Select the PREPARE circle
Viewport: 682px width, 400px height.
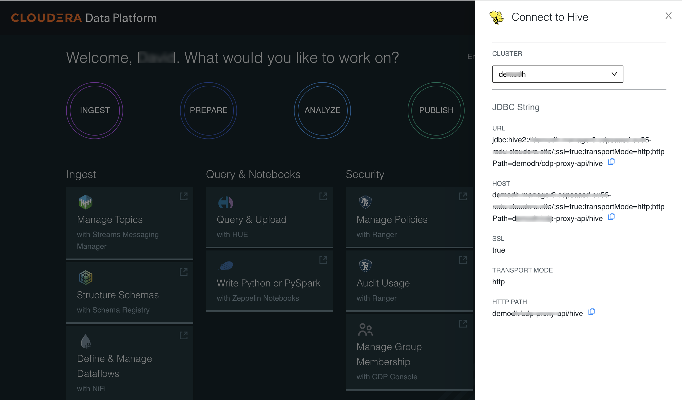[x=209, y=110]
